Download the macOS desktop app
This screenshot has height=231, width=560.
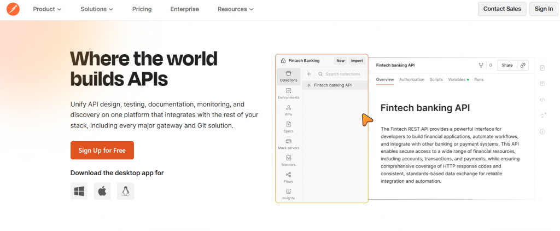102,191
